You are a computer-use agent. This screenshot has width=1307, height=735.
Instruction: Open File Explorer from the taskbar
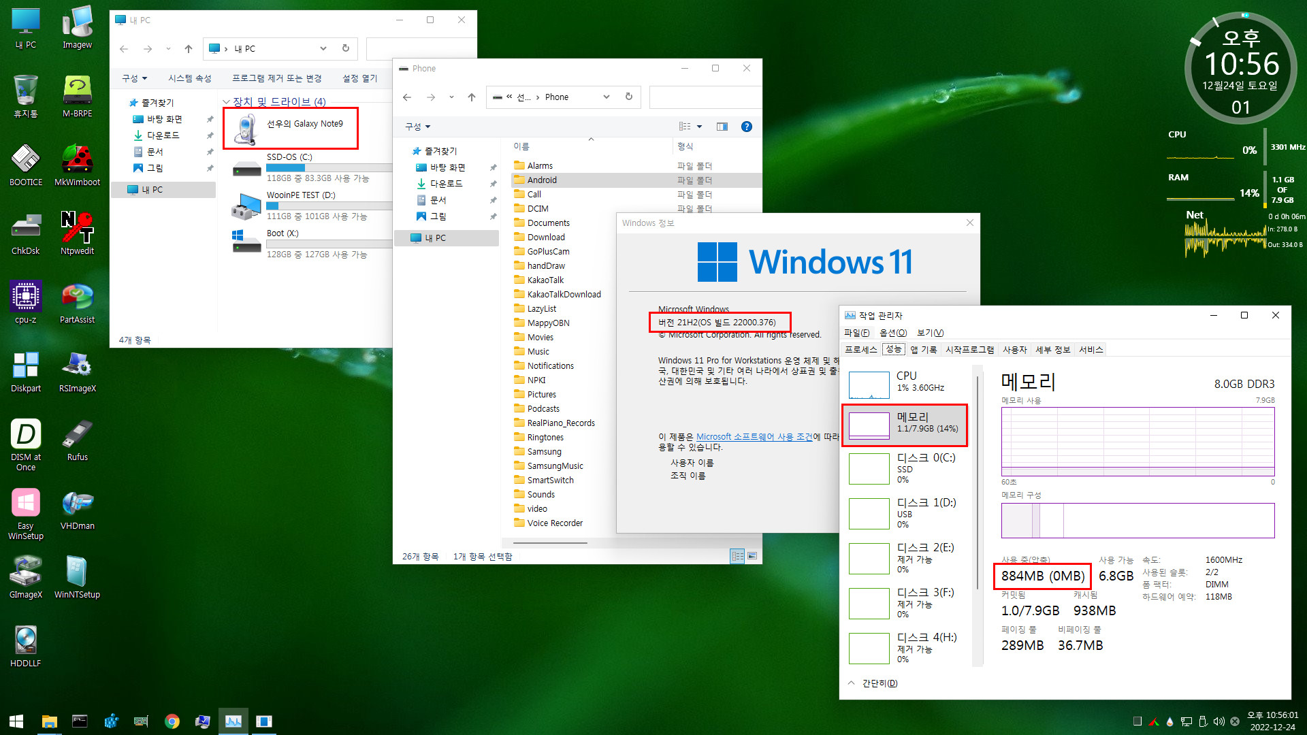pos(49,721)
